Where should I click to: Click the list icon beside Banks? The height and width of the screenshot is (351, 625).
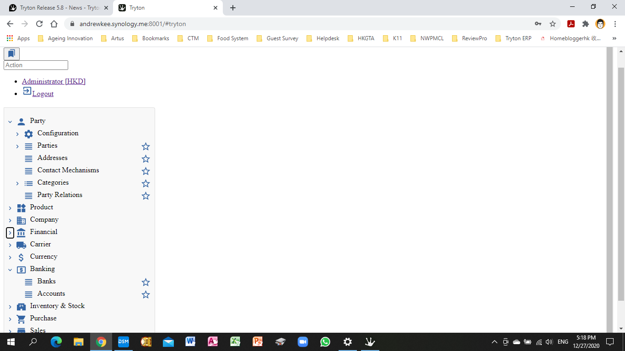click(x=28, y=282)
